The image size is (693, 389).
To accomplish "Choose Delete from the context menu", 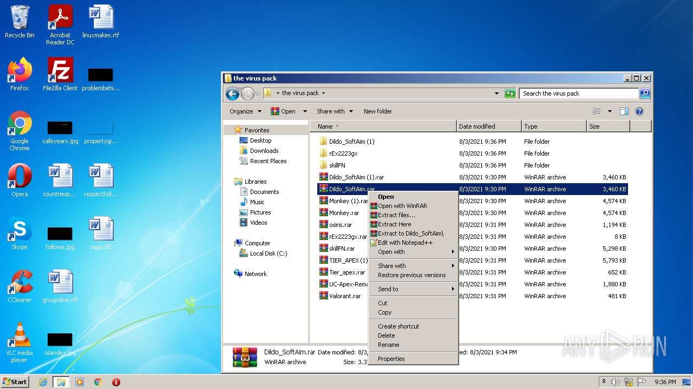I will click(414, 336).
